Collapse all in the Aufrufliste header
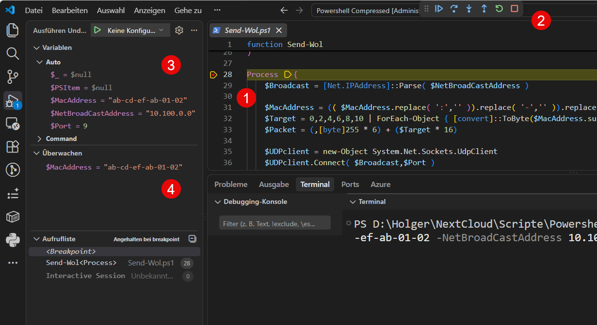Screen dimensions: 597x325 tap(192, 239)
